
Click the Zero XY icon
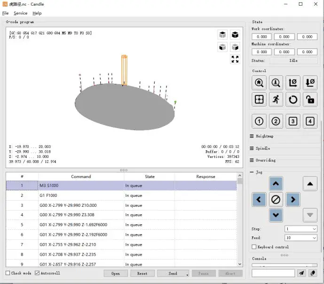point(293,83)
